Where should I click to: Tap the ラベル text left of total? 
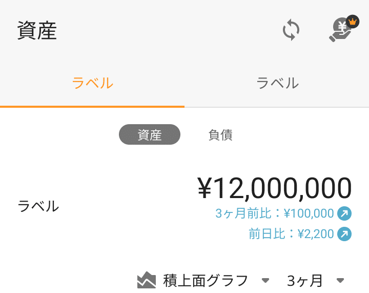tap(38, 206)
